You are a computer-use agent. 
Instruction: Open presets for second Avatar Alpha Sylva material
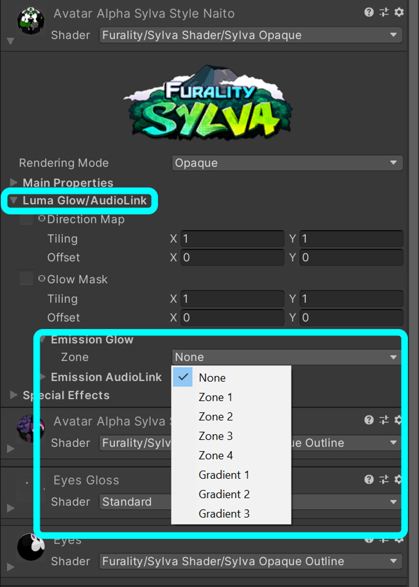(384, 420)
